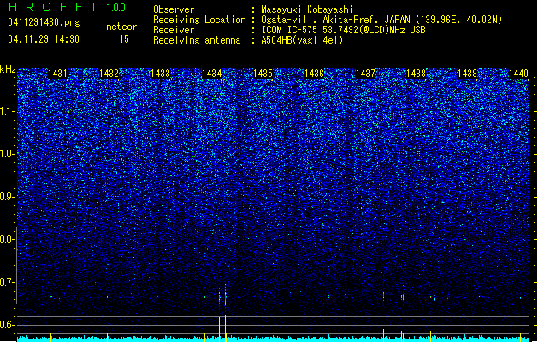
Task: Click the 0.6 kHz frequency axis label
Action: [x=7, y=325]
